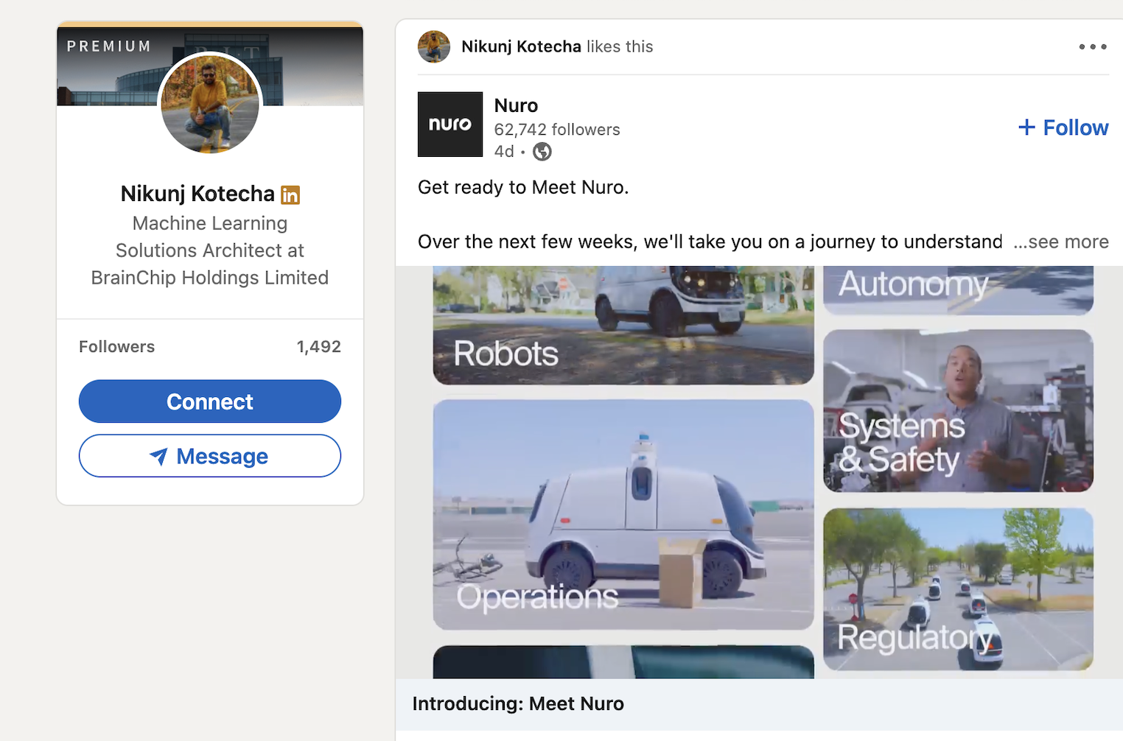
Task: Click the Regulatory video tile
Action: 958,589
